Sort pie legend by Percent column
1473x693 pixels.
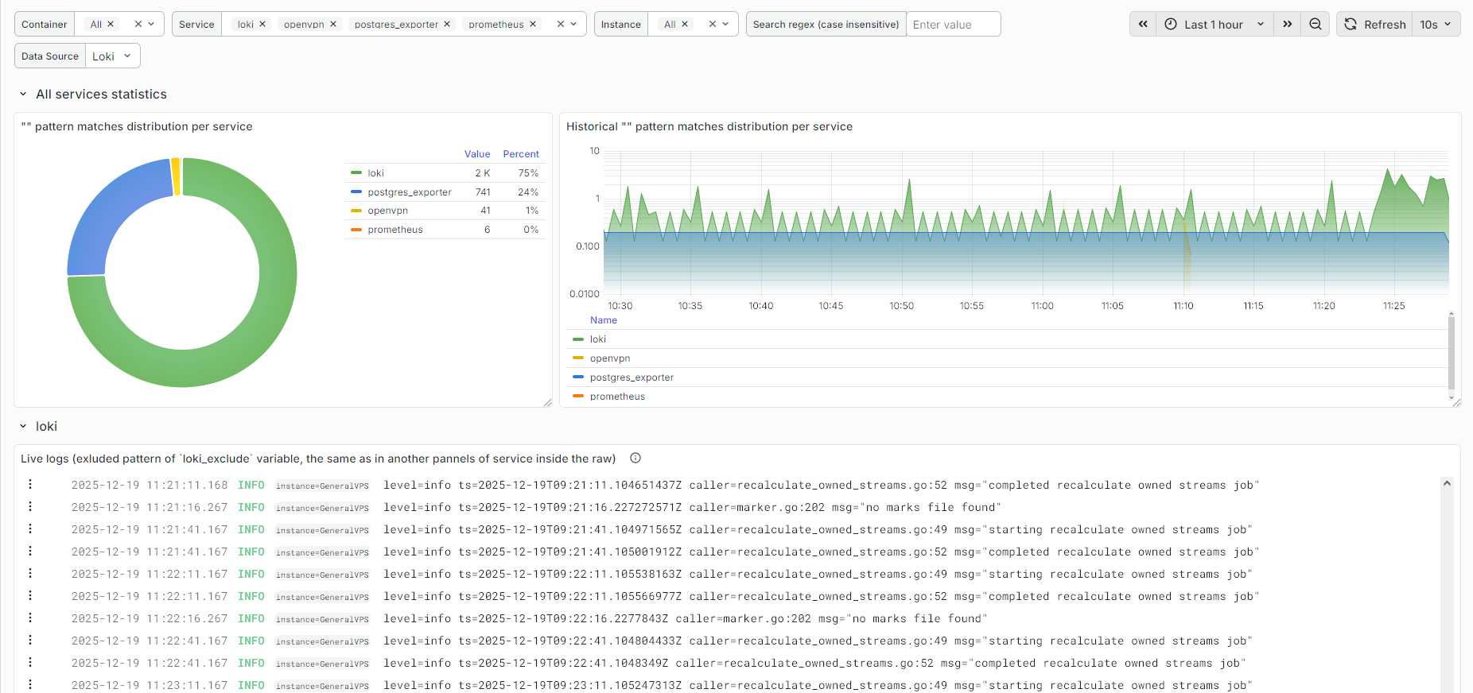(x=521, y=153)
